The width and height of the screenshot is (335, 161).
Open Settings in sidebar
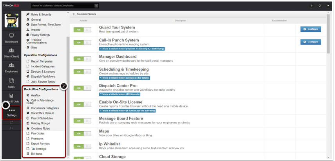point(11,113)
